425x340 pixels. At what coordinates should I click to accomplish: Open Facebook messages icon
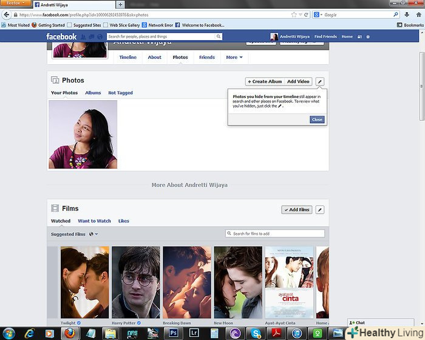(x=92, y=36)
